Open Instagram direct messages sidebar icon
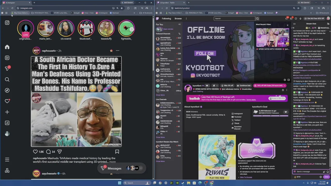 (7, 68)
